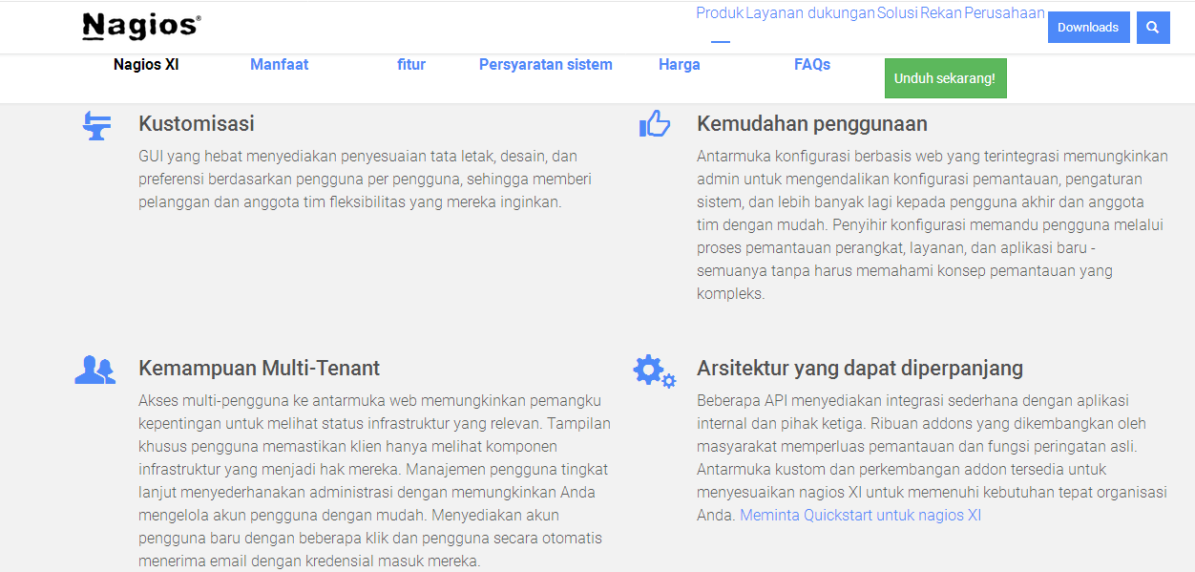Click the green Unduh sekarang! button
The height and width of the screenshot is (572, 1195).
(945, 78)
